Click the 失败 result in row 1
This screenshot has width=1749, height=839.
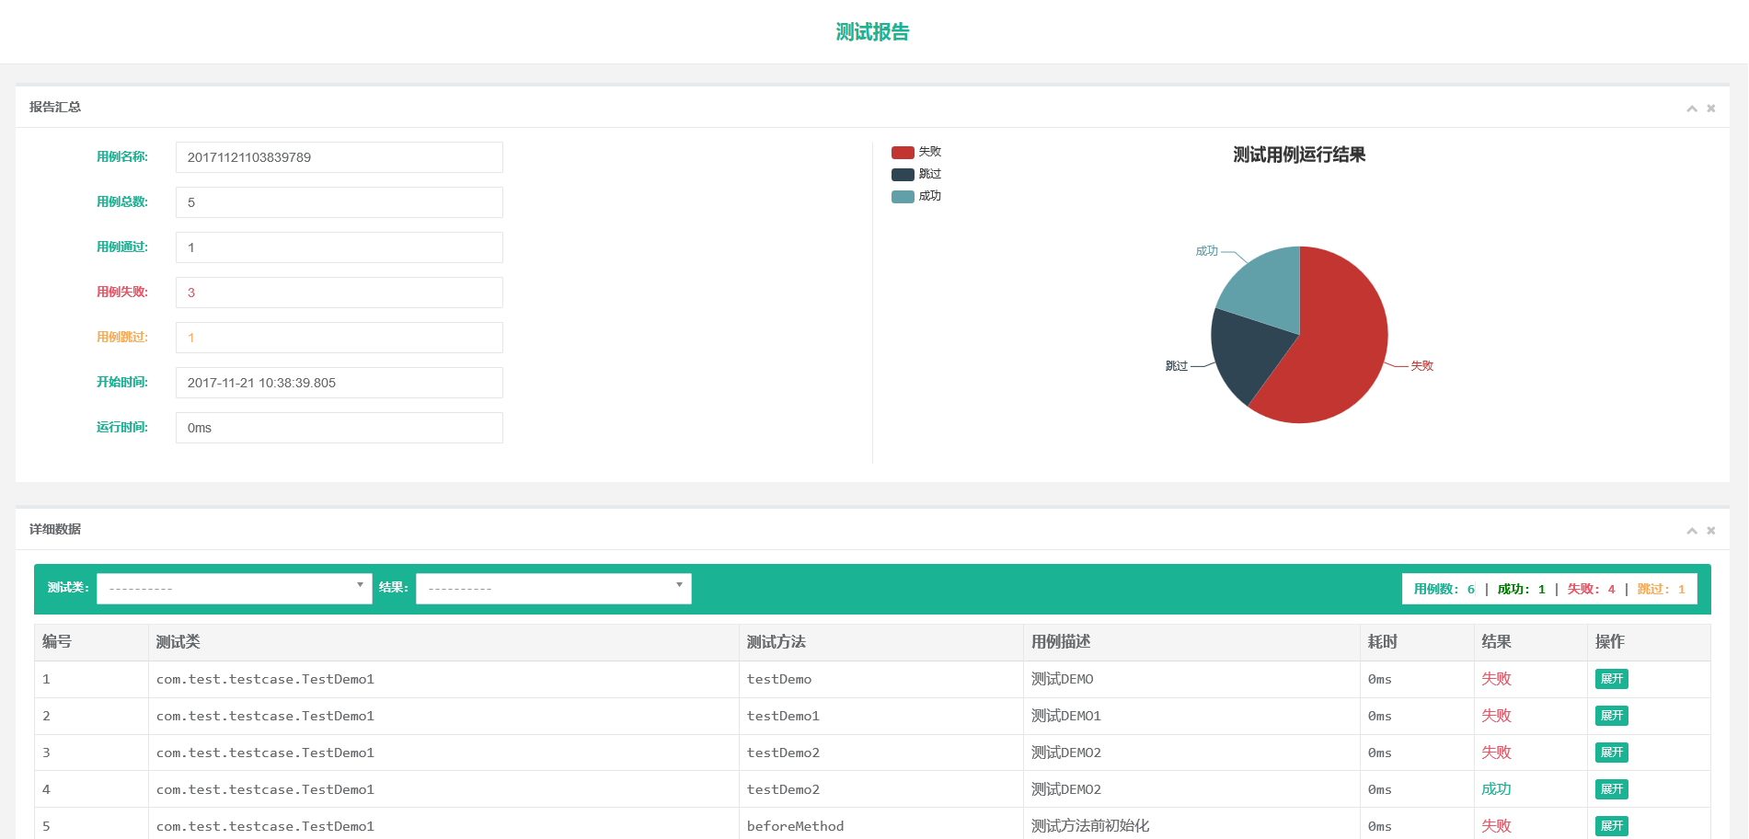[1497, 679]
